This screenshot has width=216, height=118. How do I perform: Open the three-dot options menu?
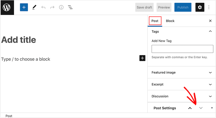point(209,7)
